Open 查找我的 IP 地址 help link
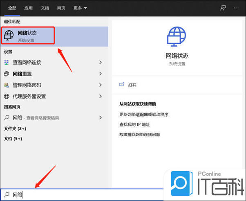246x201 pixels. click(x=134, y=124)
